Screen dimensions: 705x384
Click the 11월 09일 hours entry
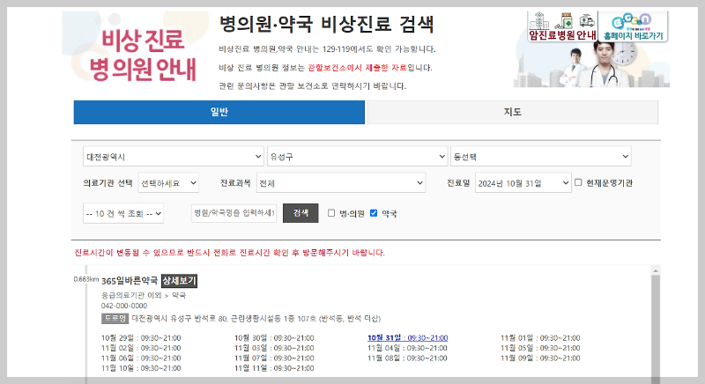[x=540, y=358]
